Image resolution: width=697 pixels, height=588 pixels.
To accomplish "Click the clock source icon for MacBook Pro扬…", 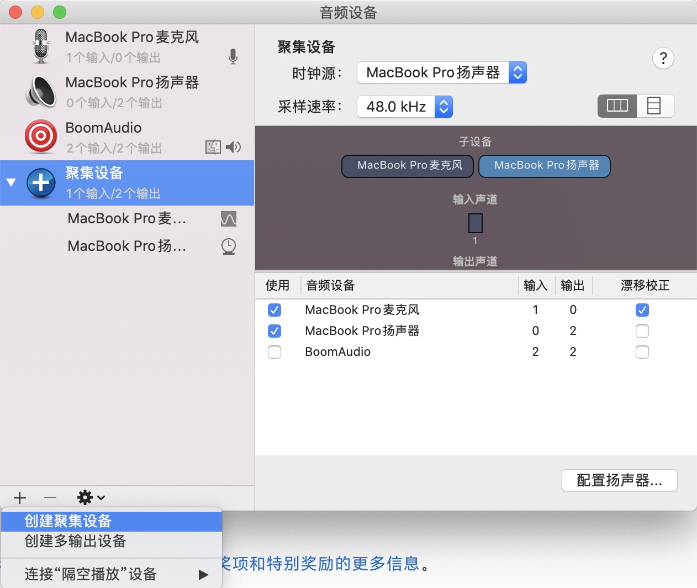I will 229,246.
